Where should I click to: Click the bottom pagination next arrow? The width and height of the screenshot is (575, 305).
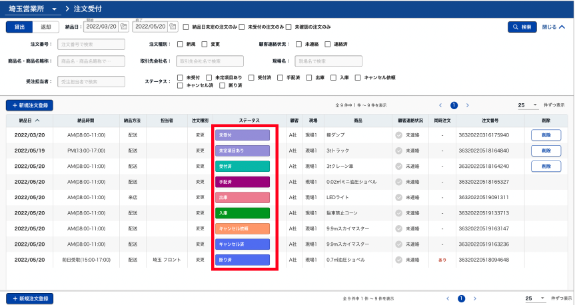[x=474, y=299]
